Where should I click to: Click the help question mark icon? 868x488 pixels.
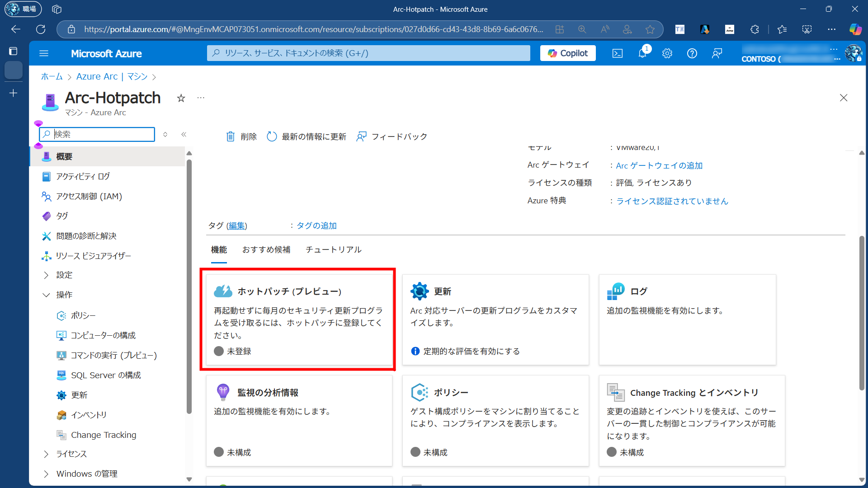tap(692, 53)
